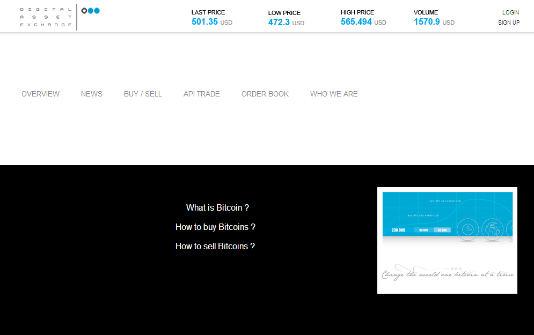
Task: Click the 230 000 figure in banner
Action: pos(398,230)
